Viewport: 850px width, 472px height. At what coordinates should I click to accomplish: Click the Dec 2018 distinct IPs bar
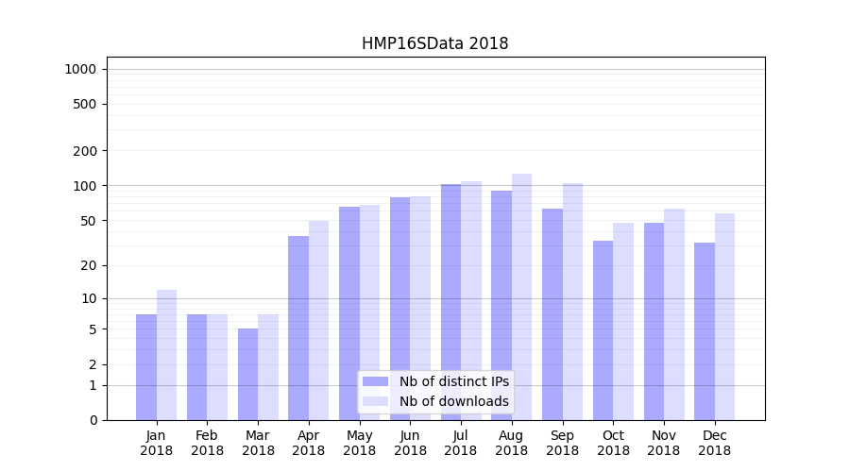pos(705,331)
